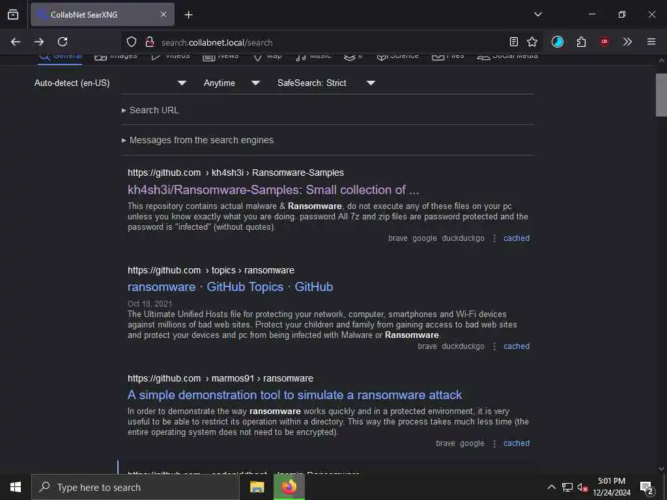
Task: Open the Extensions puzzle icon
Action: (581, 42)
